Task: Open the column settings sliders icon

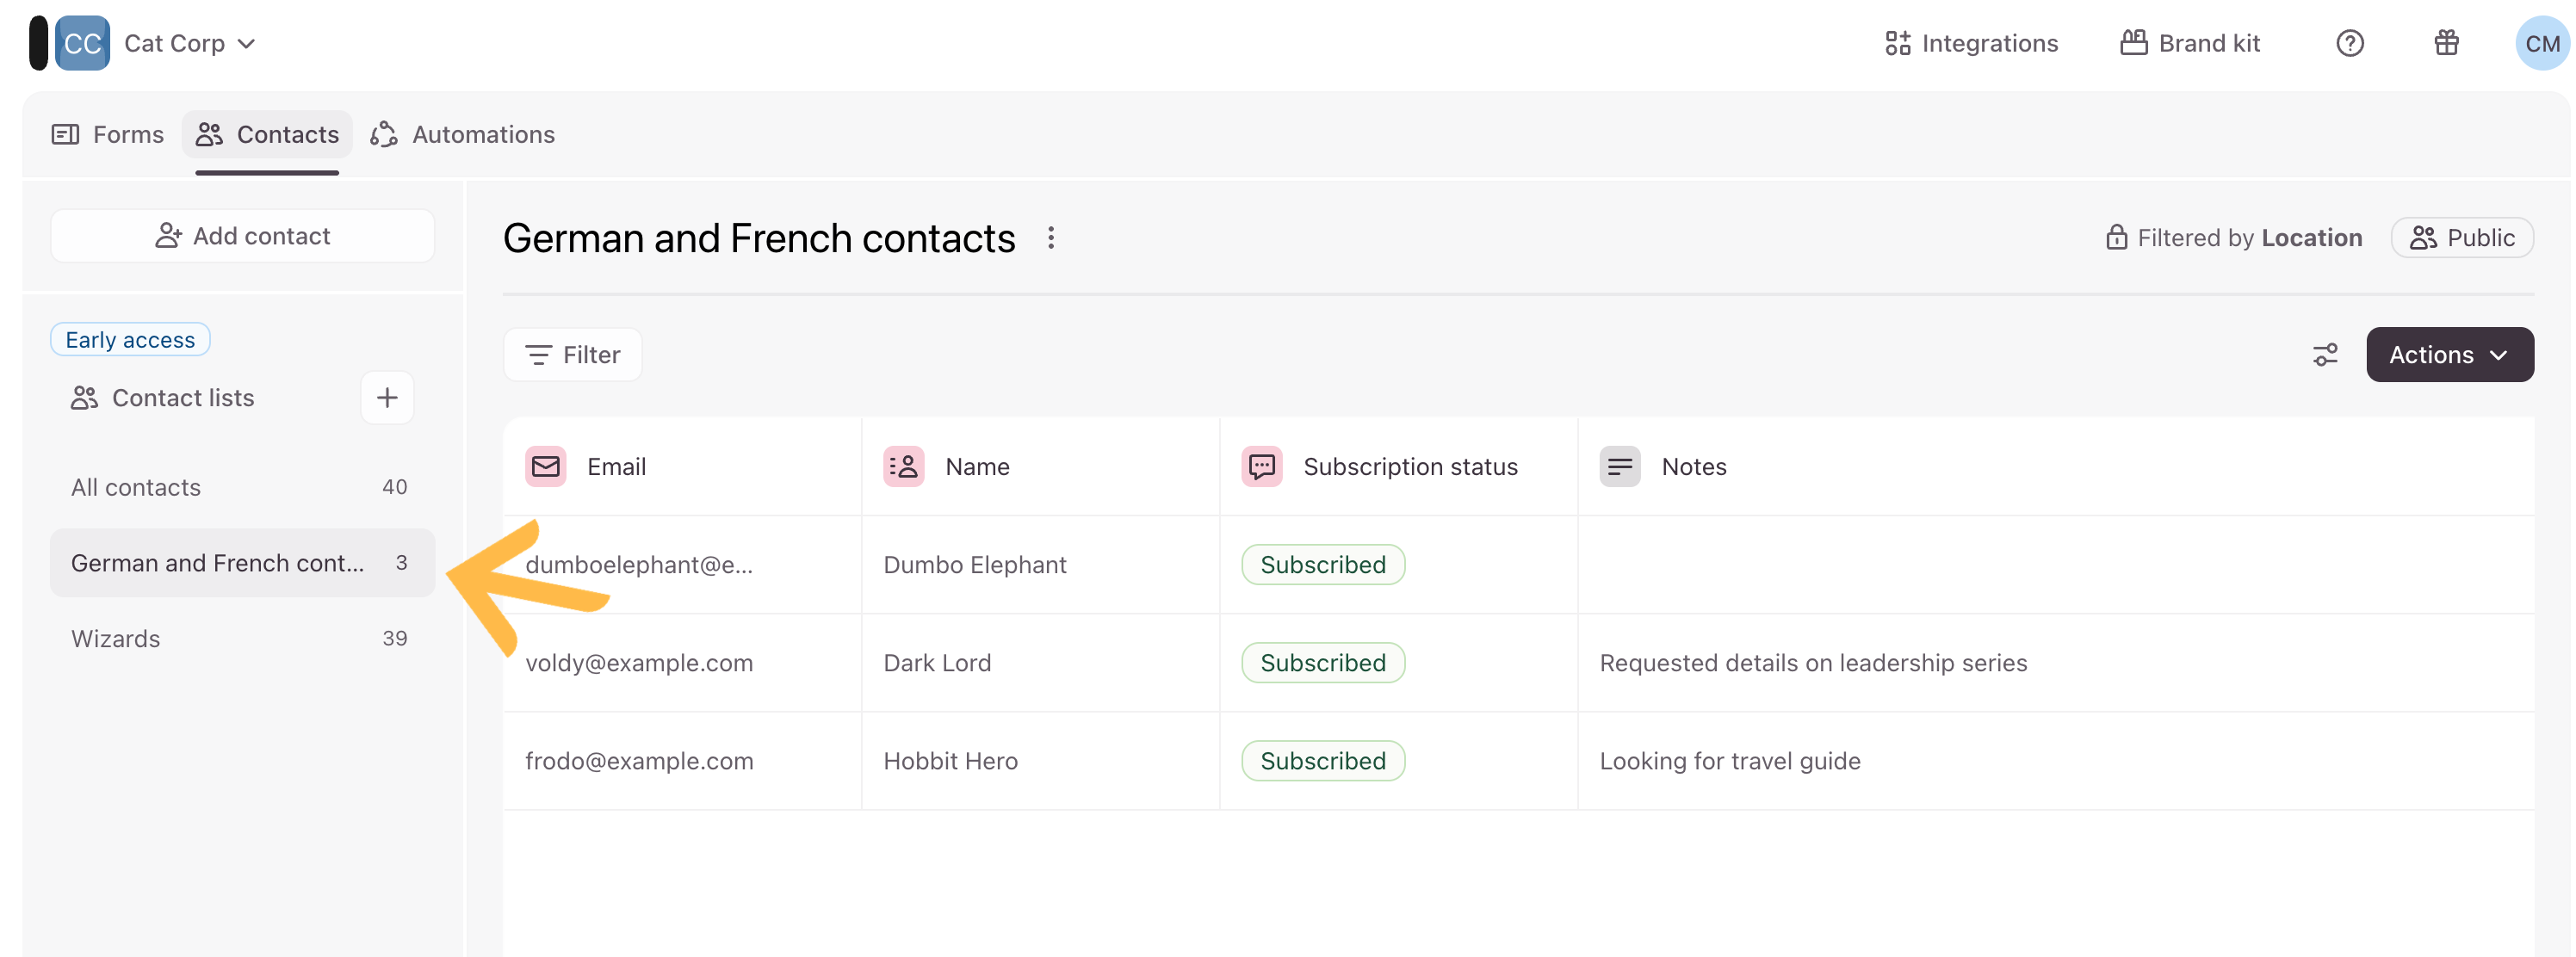Action: click(x=2325, y=355)
